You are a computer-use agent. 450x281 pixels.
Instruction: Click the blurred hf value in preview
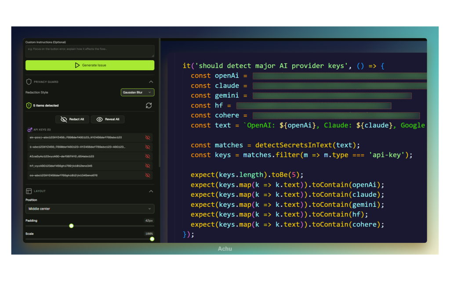(x=314, y=106)
